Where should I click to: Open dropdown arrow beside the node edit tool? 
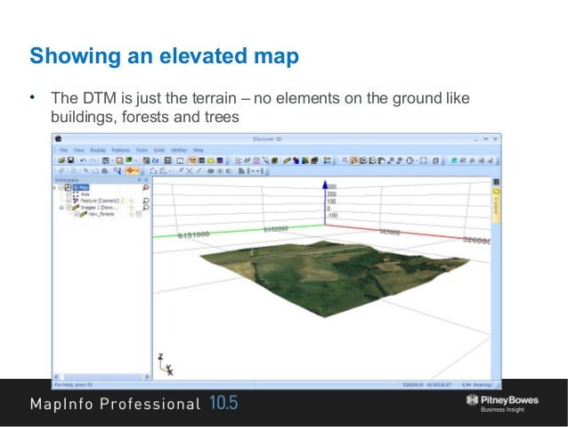(x=170, y=171)
